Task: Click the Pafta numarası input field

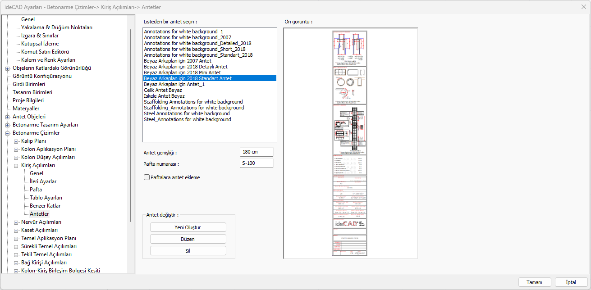Action: point(257,163)
